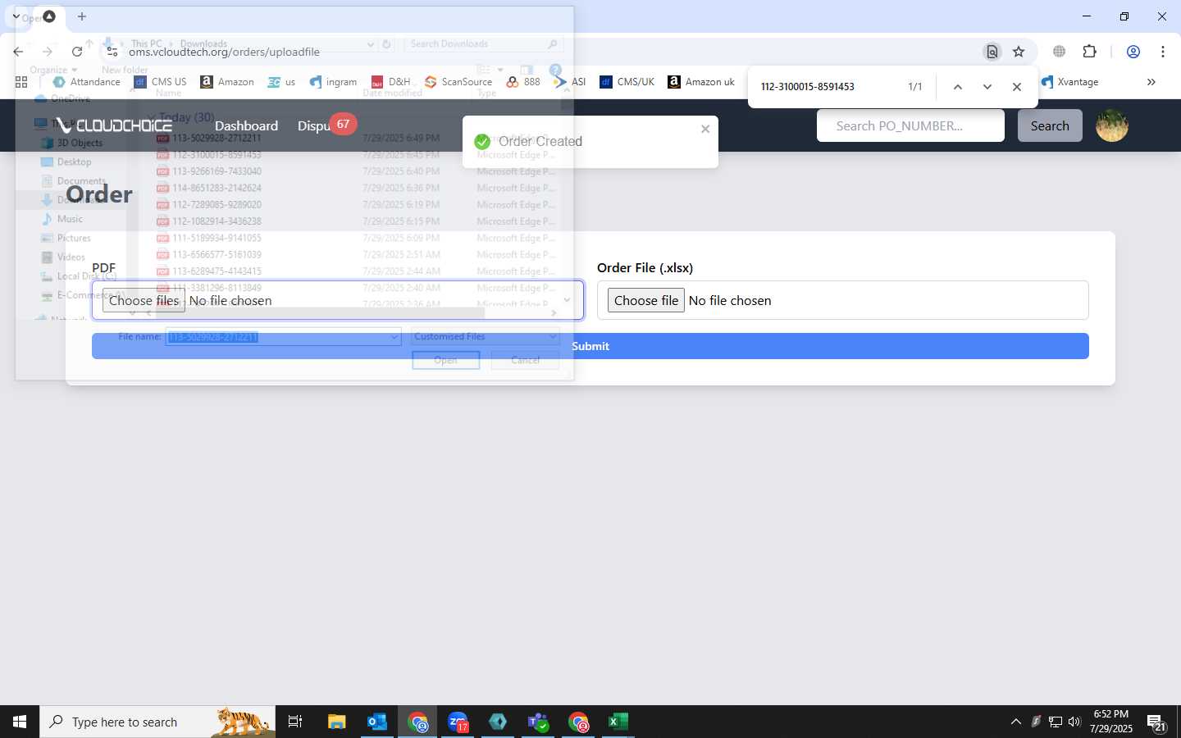
Task: Go back to the previous page
Action: tap(18, 52)
